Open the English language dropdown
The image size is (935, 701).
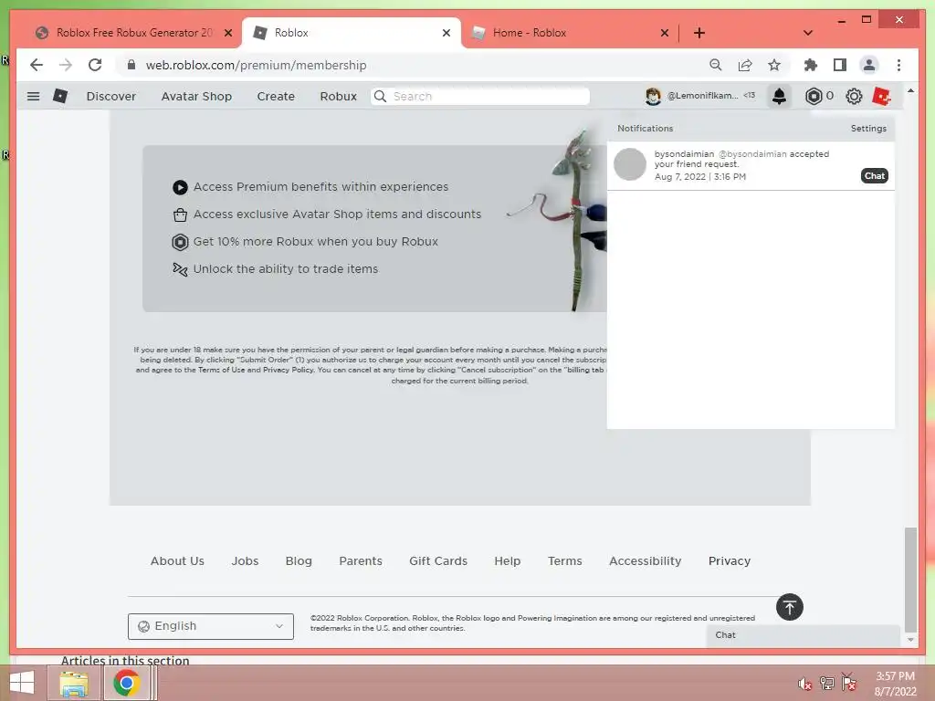coord(211,626)
